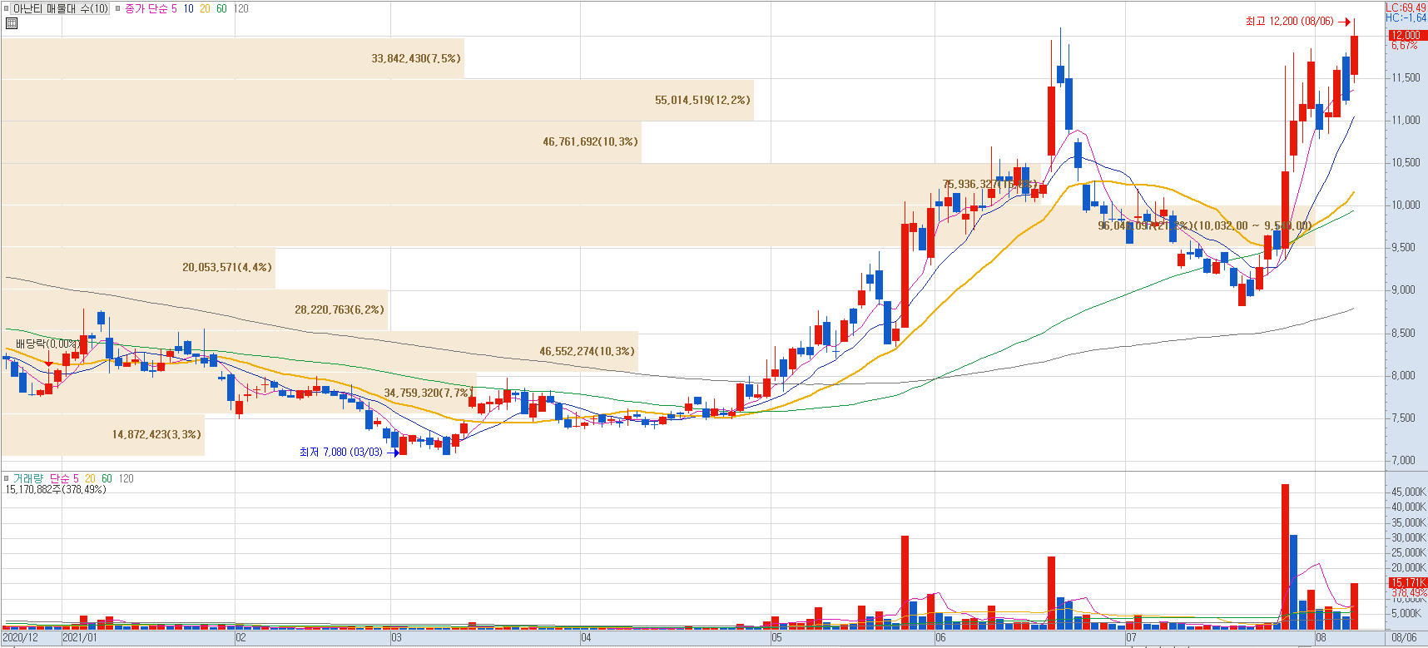Click the HC:-1.64 indicator text

point(1406,17)
